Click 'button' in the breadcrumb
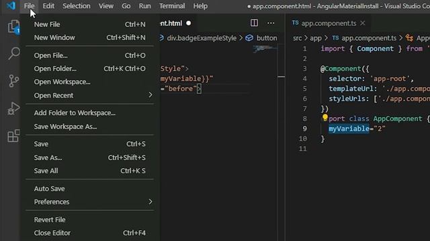 click(267, 38)
